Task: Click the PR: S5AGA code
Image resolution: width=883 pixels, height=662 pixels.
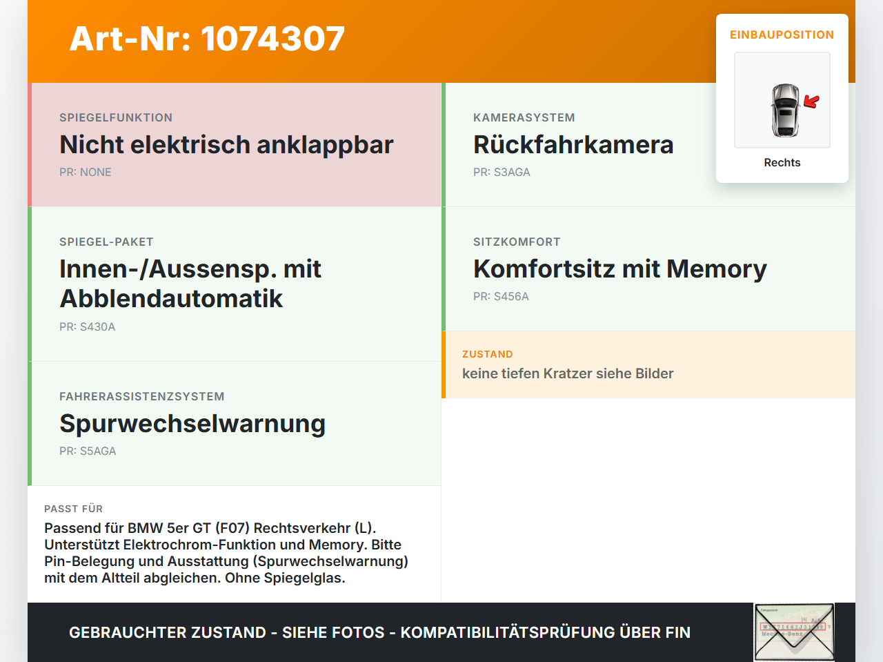Action: pos(88,451)
